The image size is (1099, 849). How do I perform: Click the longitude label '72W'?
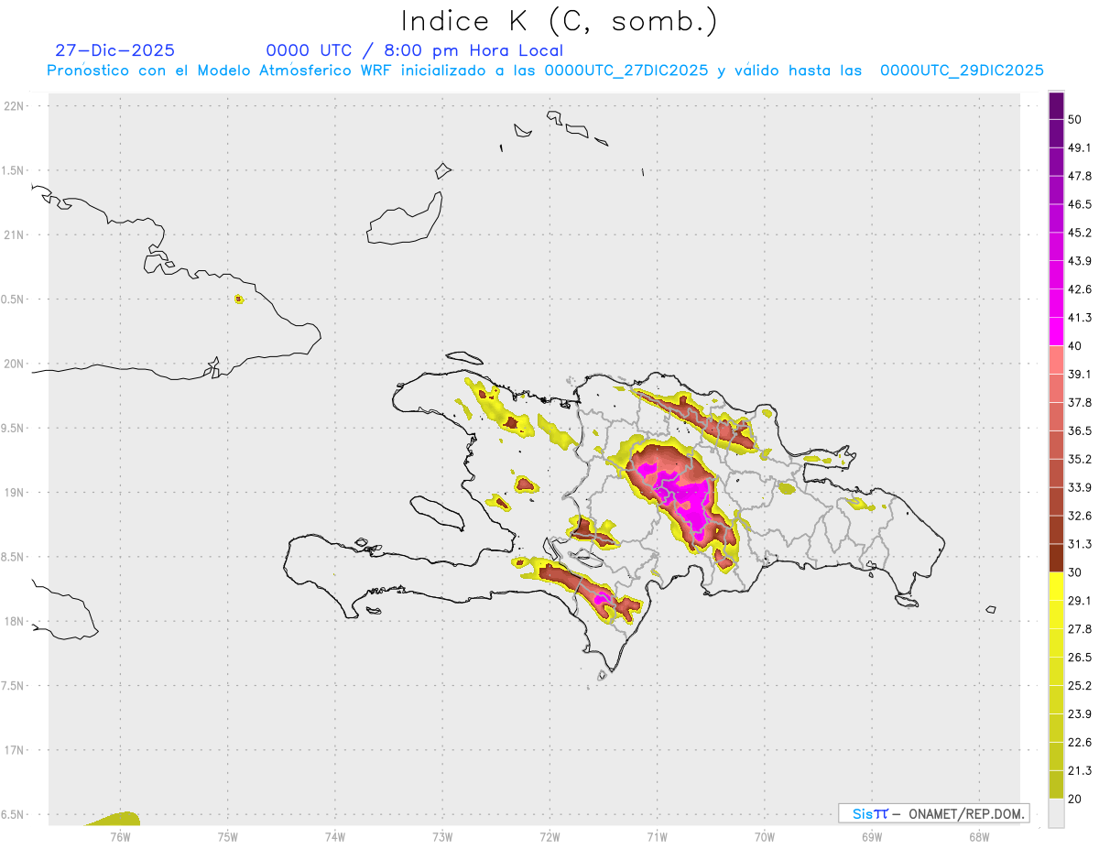(549, 836)
